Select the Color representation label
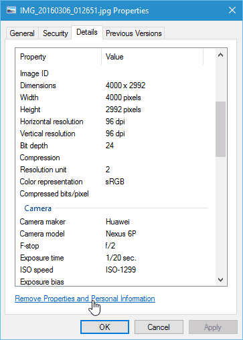 (51, 182)
